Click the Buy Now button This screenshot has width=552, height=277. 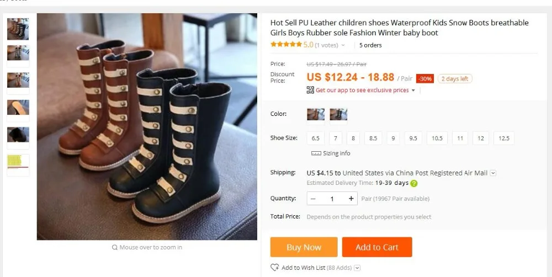point(304,247)
